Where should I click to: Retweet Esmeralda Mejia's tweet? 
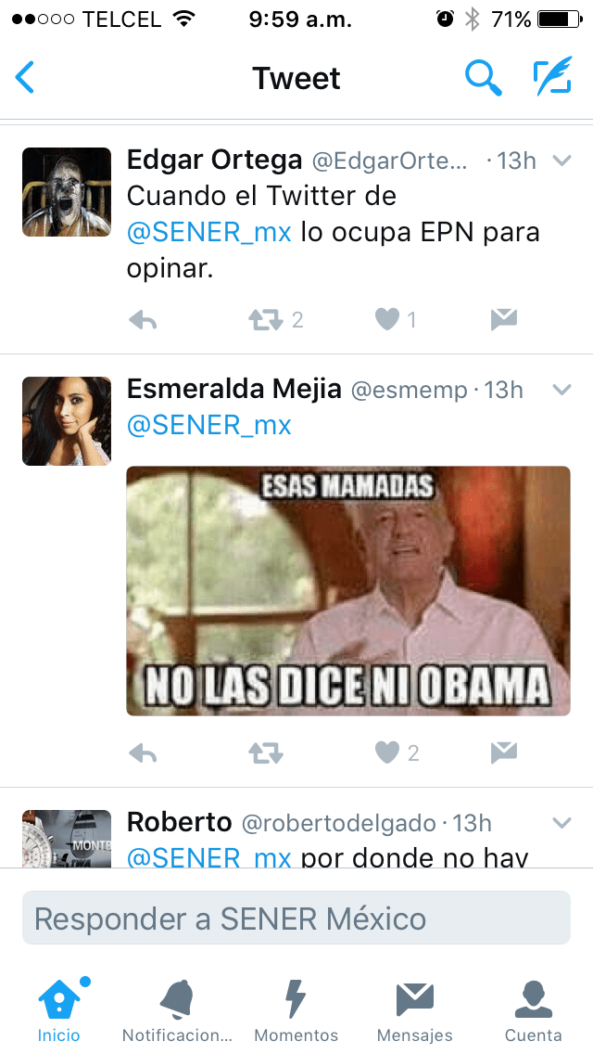pos(265,752)
